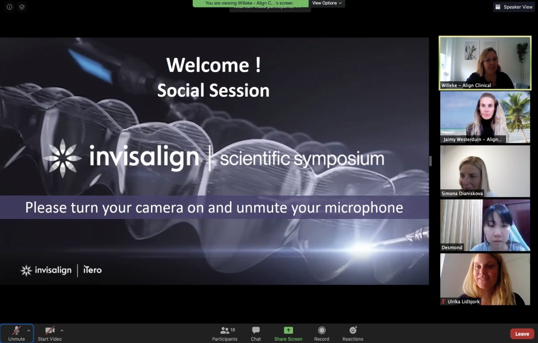Click the panel divider handle beside shared screen
The height and width of the screenshot is (343, 538).
click(x=430, y=161)
